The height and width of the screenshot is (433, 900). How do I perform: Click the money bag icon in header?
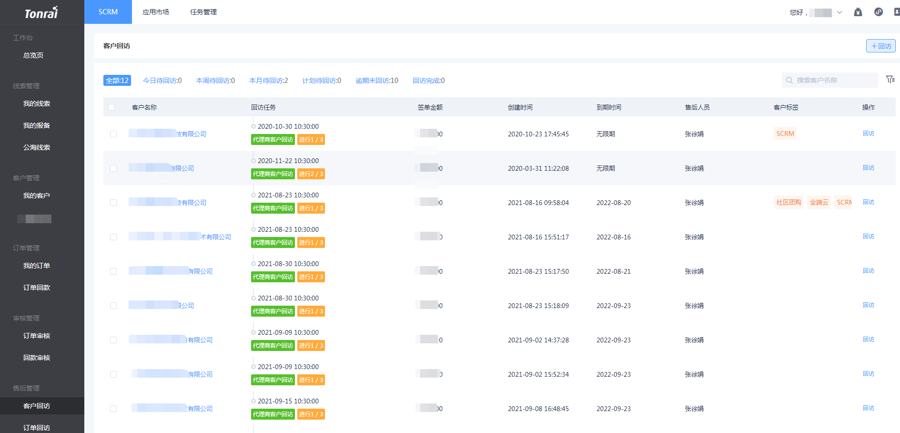click(858, 12)
